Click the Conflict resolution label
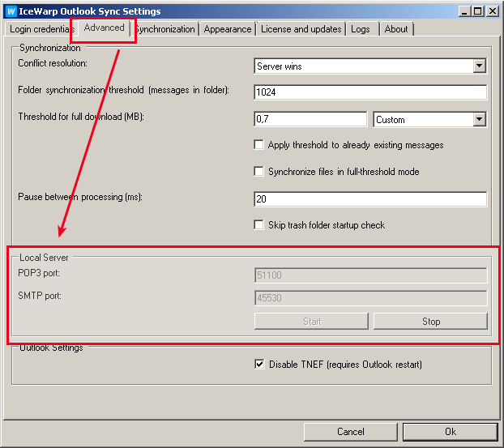504x448 pixels. (53, 63)
